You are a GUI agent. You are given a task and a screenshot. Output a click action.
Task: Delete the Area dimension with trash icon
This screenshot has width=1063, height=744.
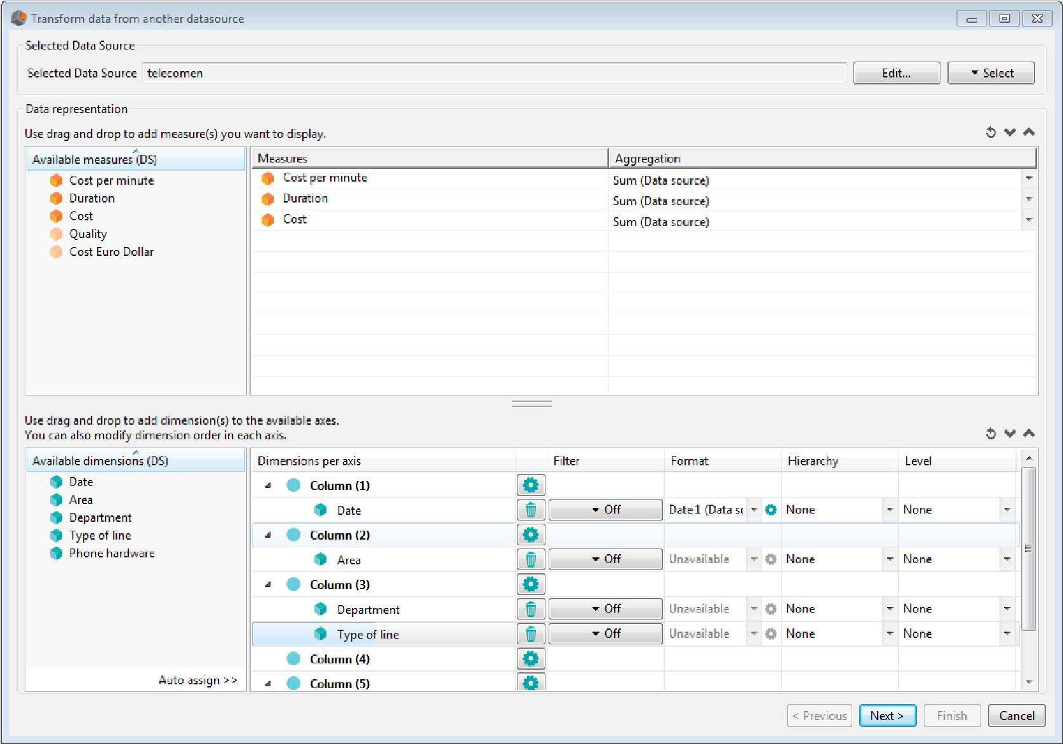(x=530, y=559)
